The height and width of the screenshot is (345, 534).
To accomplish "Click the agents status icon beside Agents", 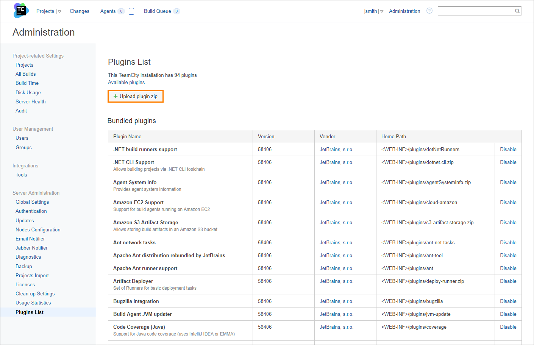I will click(x=131, y=11).
